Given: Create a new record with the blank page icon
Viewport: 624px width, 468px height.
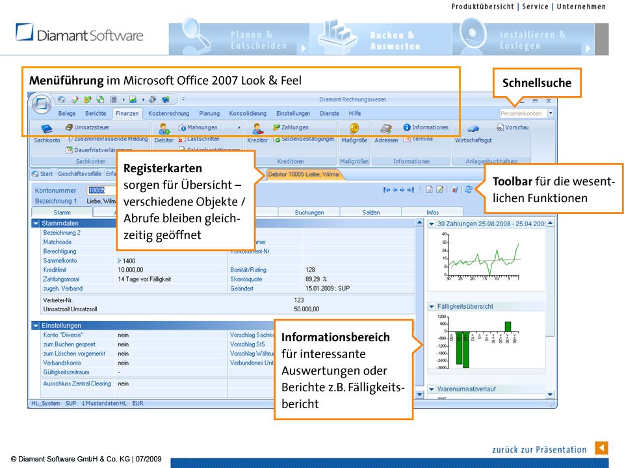Looking at the screenshot, I should pos(429,189).
